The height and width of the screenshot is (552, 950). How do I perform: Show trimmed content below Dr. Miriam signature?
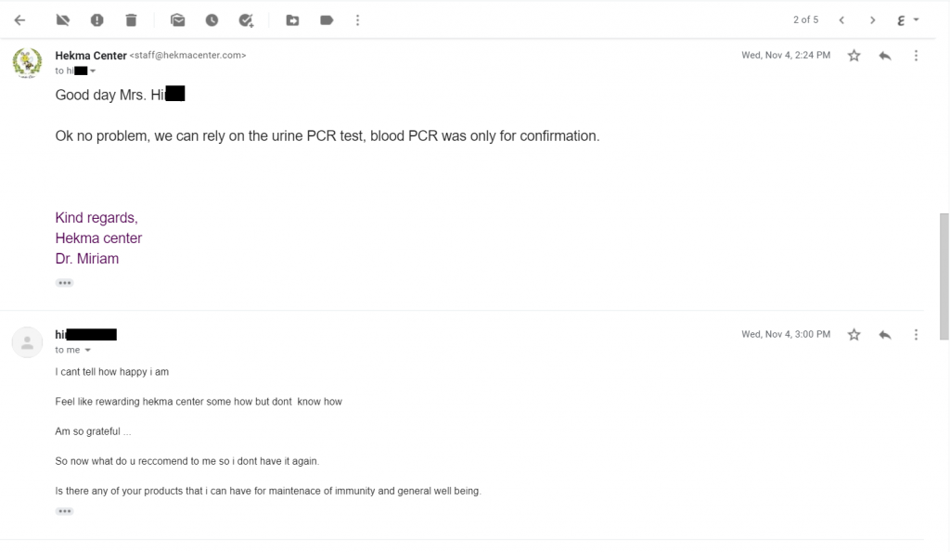(64, 283)
